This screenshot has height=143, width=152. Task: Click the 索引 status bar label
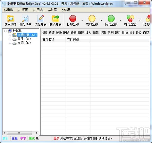click(6, 138)
